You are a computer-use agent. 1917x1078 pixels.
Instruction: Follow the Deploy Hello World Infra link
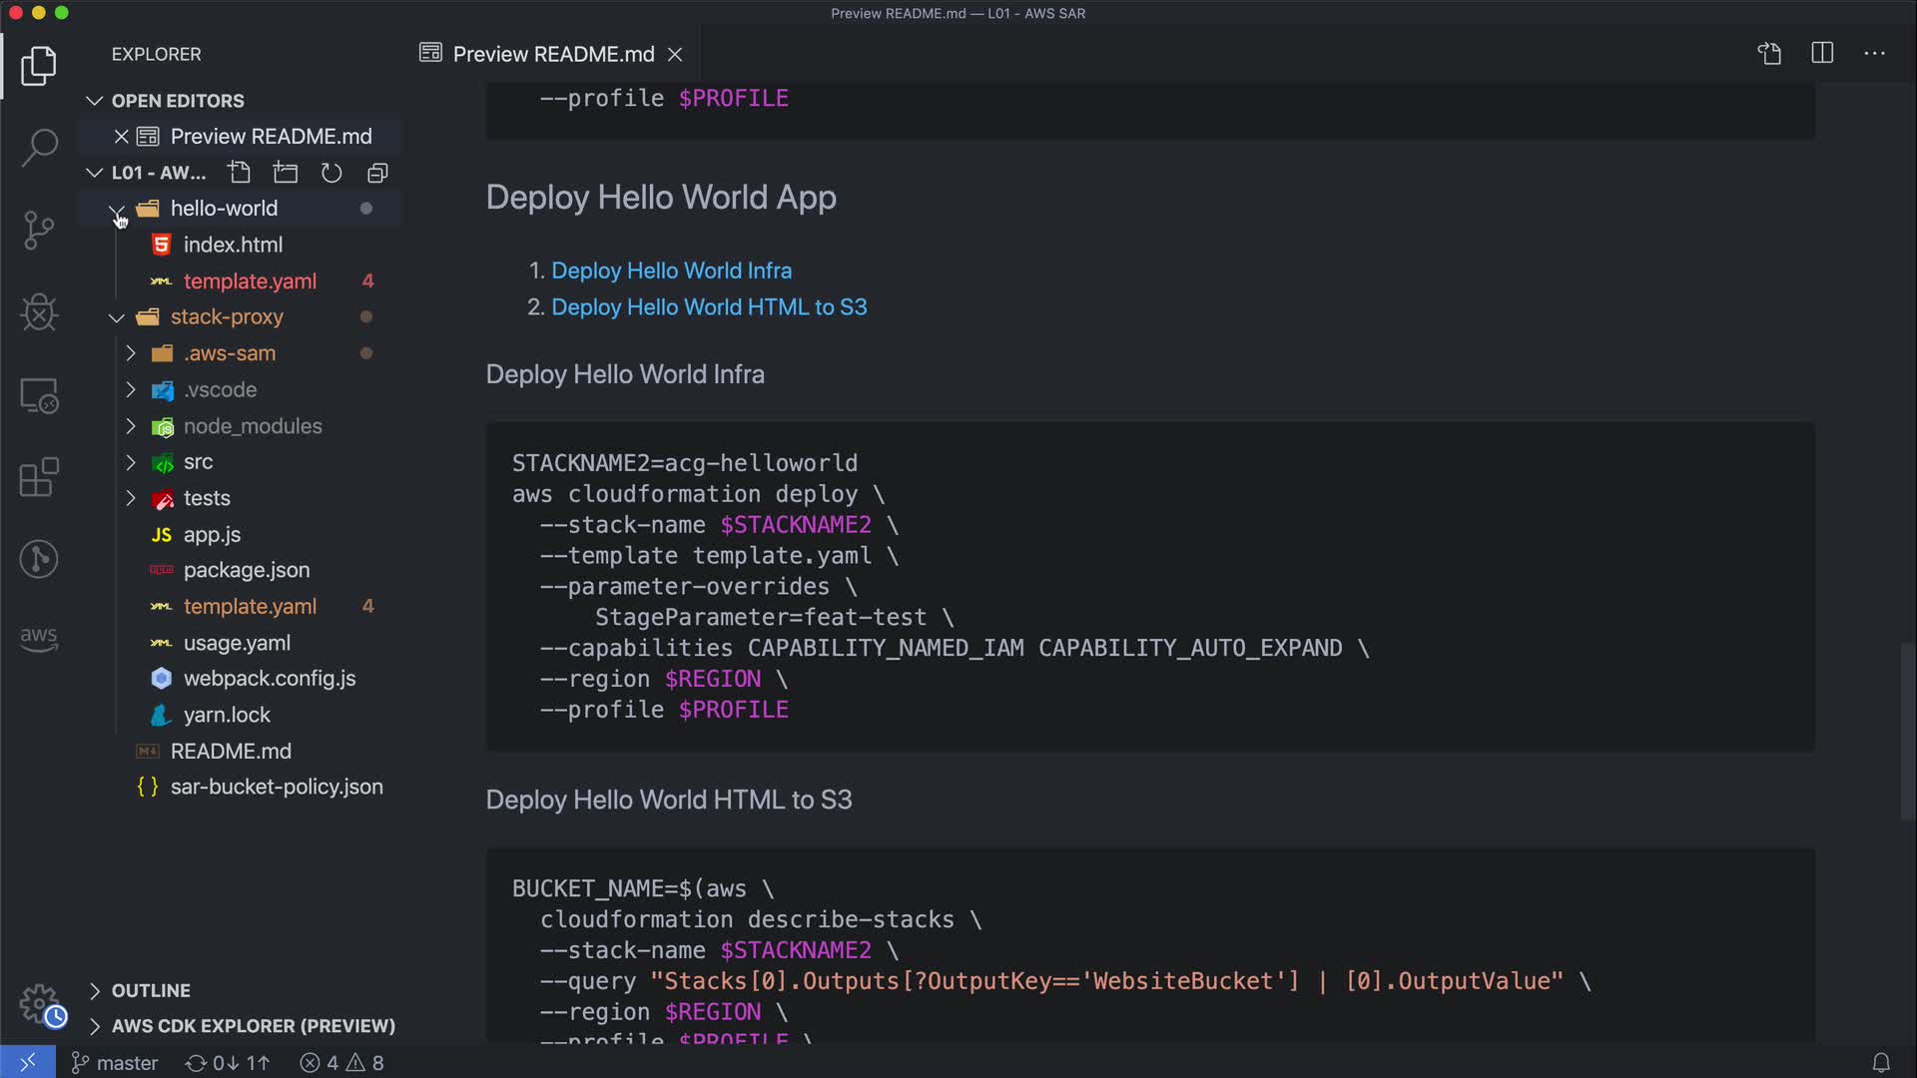pyautogui.click(x=671, y=270)
